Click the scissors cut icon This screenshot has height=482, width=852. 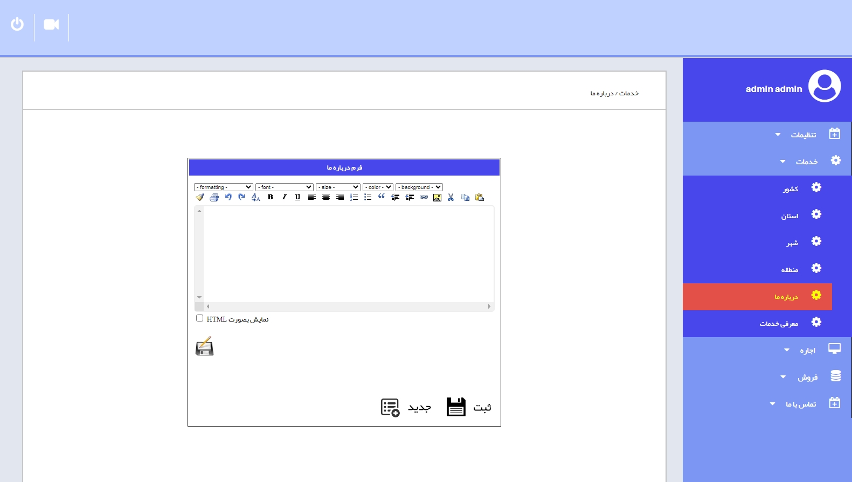point(451,198)
